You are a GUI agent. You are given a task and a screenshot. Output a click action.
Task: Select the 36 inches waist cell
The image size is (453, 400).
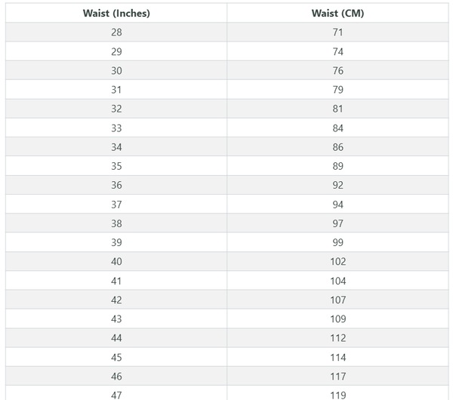116,185
